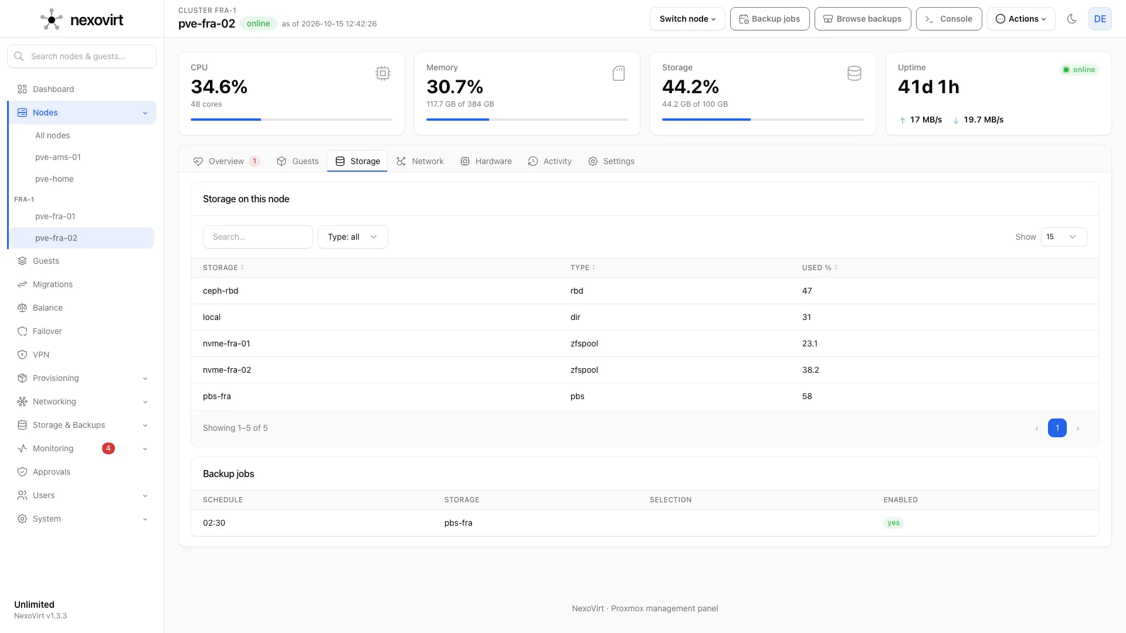Click the Backup jobs button
Image resolution: width=1126 pixels, height=633 pixels.
coord(769,19)
